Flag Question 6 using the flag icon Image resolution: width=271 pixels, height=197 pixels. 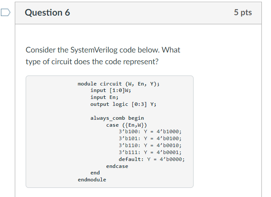[6, 13]
